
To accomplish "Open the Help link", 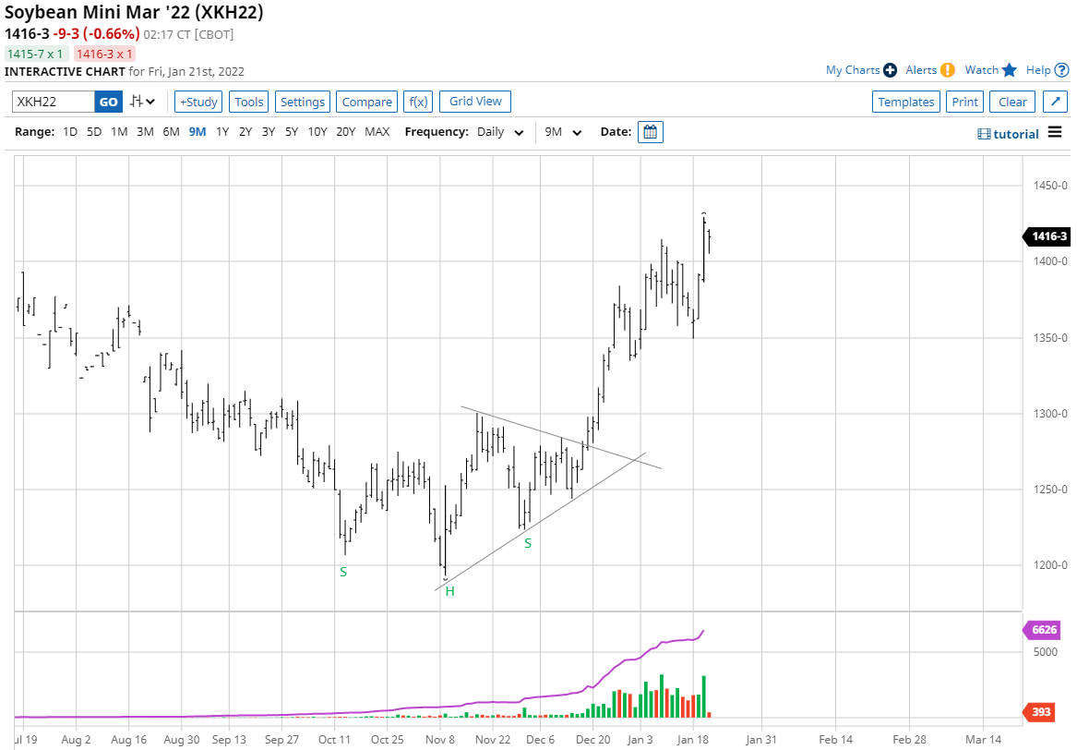I will click(x=1038, y=70).
